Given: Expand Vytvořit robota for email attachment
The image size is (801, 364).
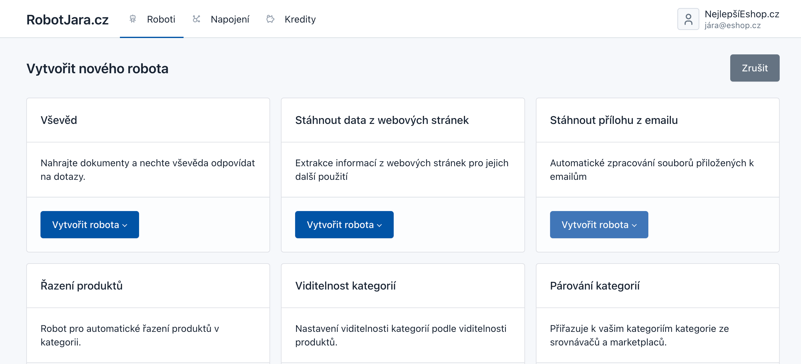Looking at the screenshot, I should point(599,224).
